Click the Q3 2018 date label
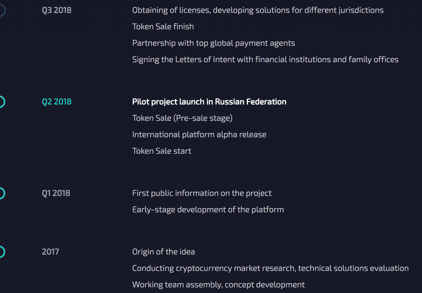This screenshot has height=293, width=422. coord(57,10)
